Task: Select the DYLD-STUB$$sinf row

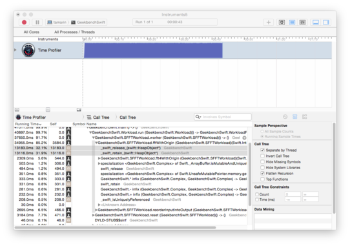Action: tap(130, 220)
